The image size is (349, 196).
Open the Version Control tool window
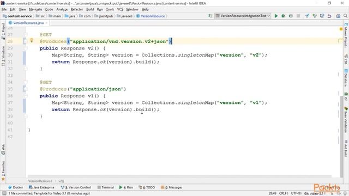(x=76, y=187)
